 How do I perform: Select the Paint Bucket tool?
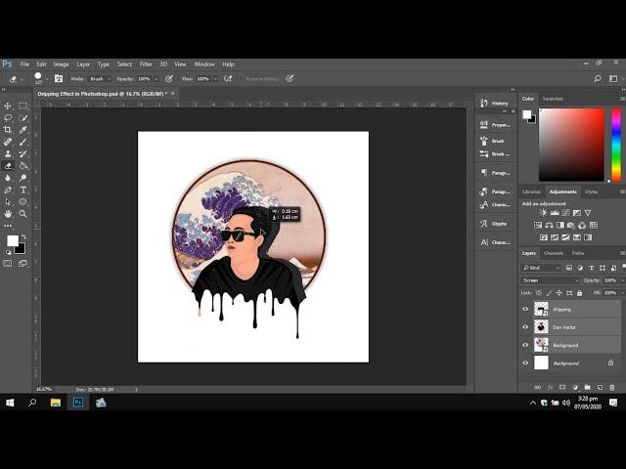pos(22,165)
